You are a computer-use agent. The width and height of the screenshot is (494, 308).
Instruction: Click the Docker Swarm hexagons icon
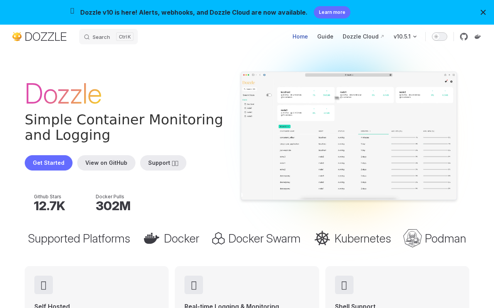coord(218,239)
